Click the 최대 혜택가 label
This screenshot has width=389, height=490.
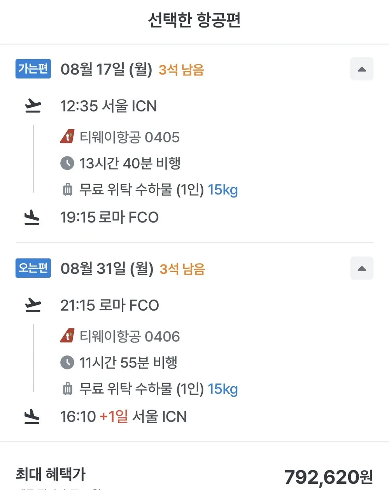(51, 474)
